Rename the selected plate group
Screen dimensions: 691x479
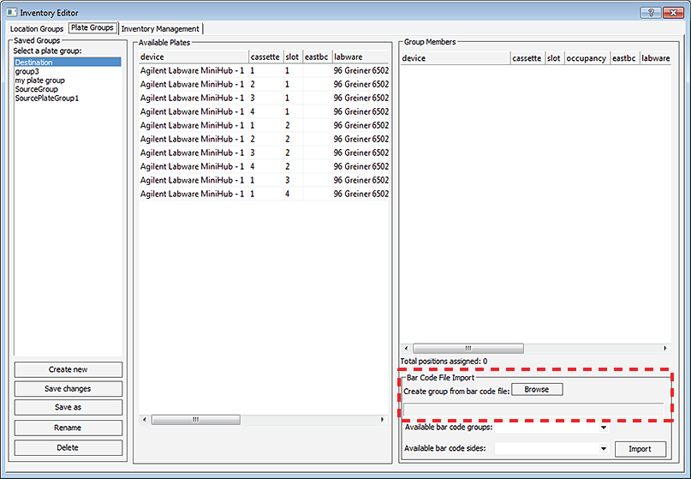(69, 428)
